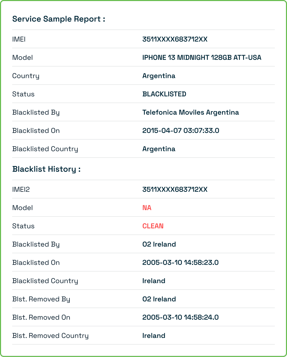The image size is (287, 357).
Task: Click the Blst. Removed On label
Action: (x=41, y=317)
